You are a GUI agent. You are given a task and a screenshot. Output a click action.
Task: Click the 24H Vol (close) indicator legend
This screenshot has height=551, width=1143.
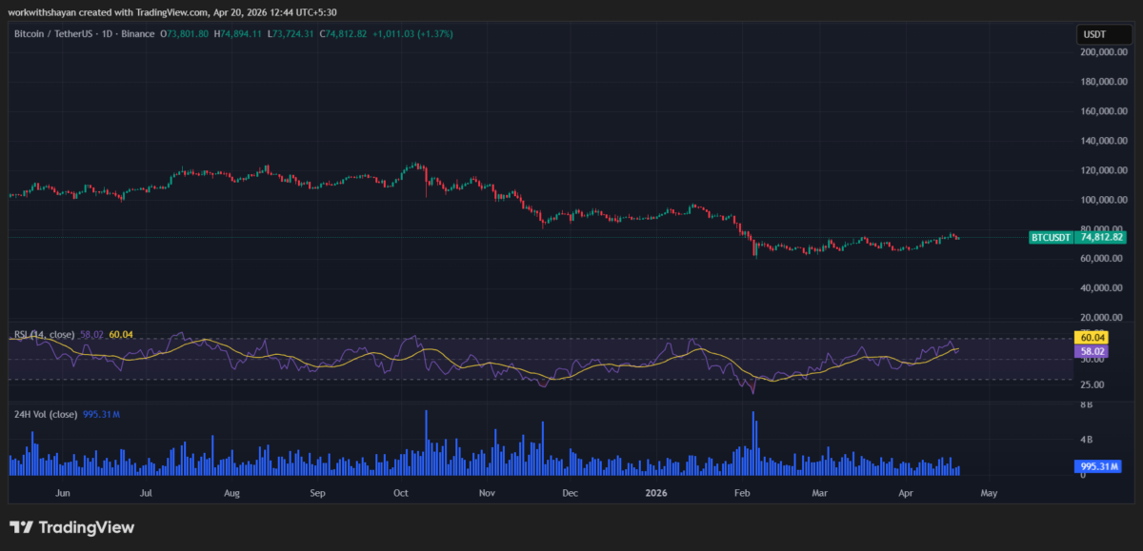click(x=43, y=414)
